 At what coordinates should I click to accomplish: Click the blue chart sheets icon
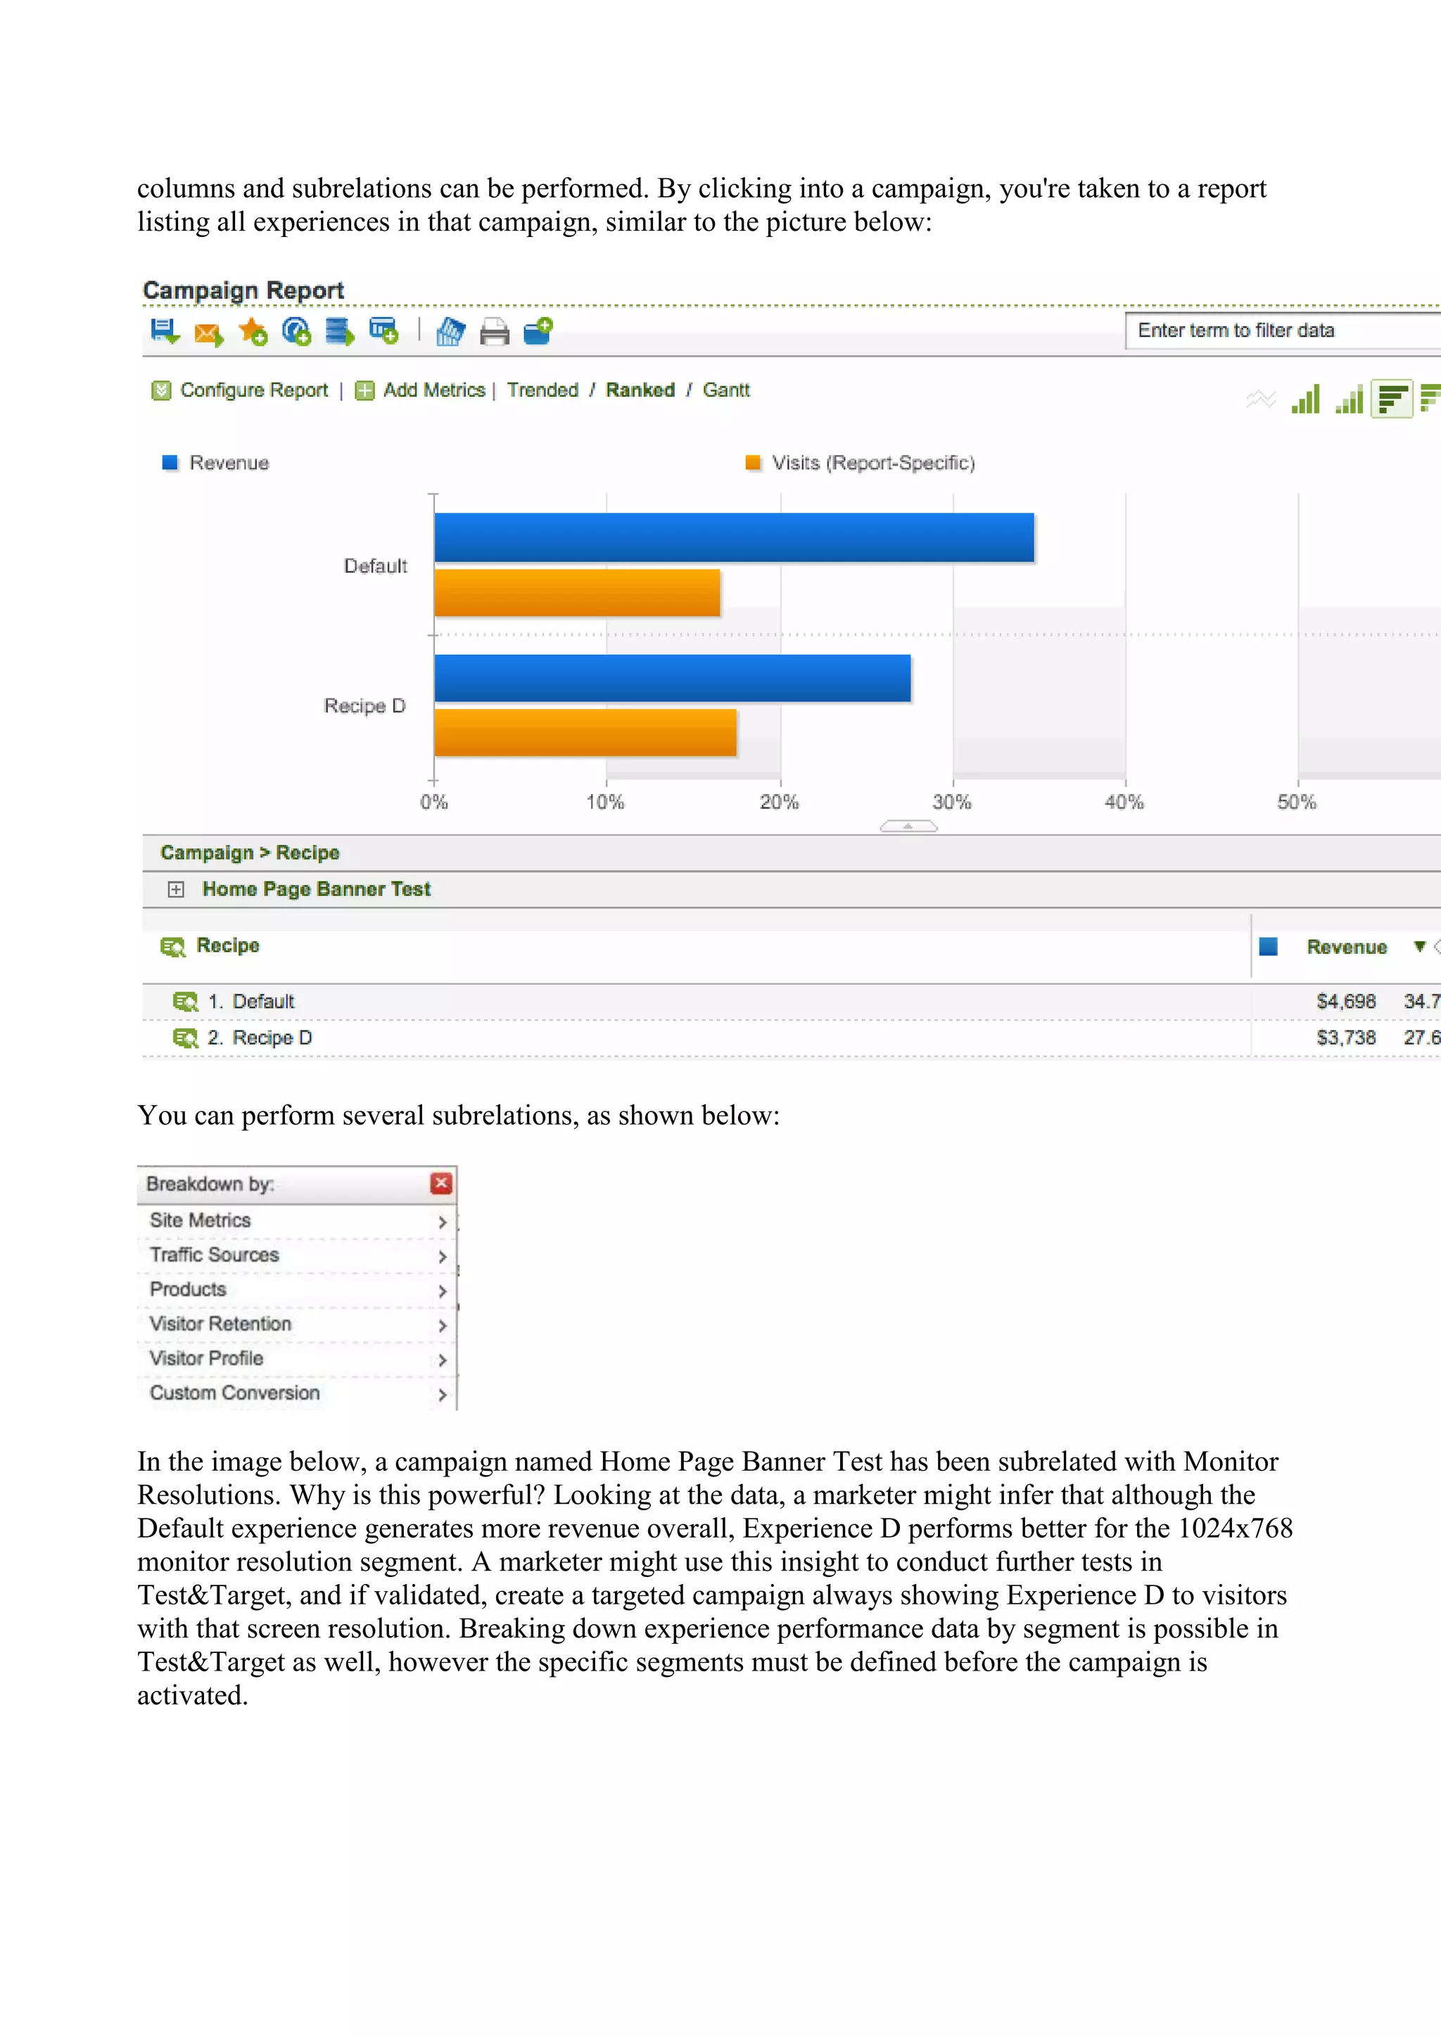coord(451,332)
